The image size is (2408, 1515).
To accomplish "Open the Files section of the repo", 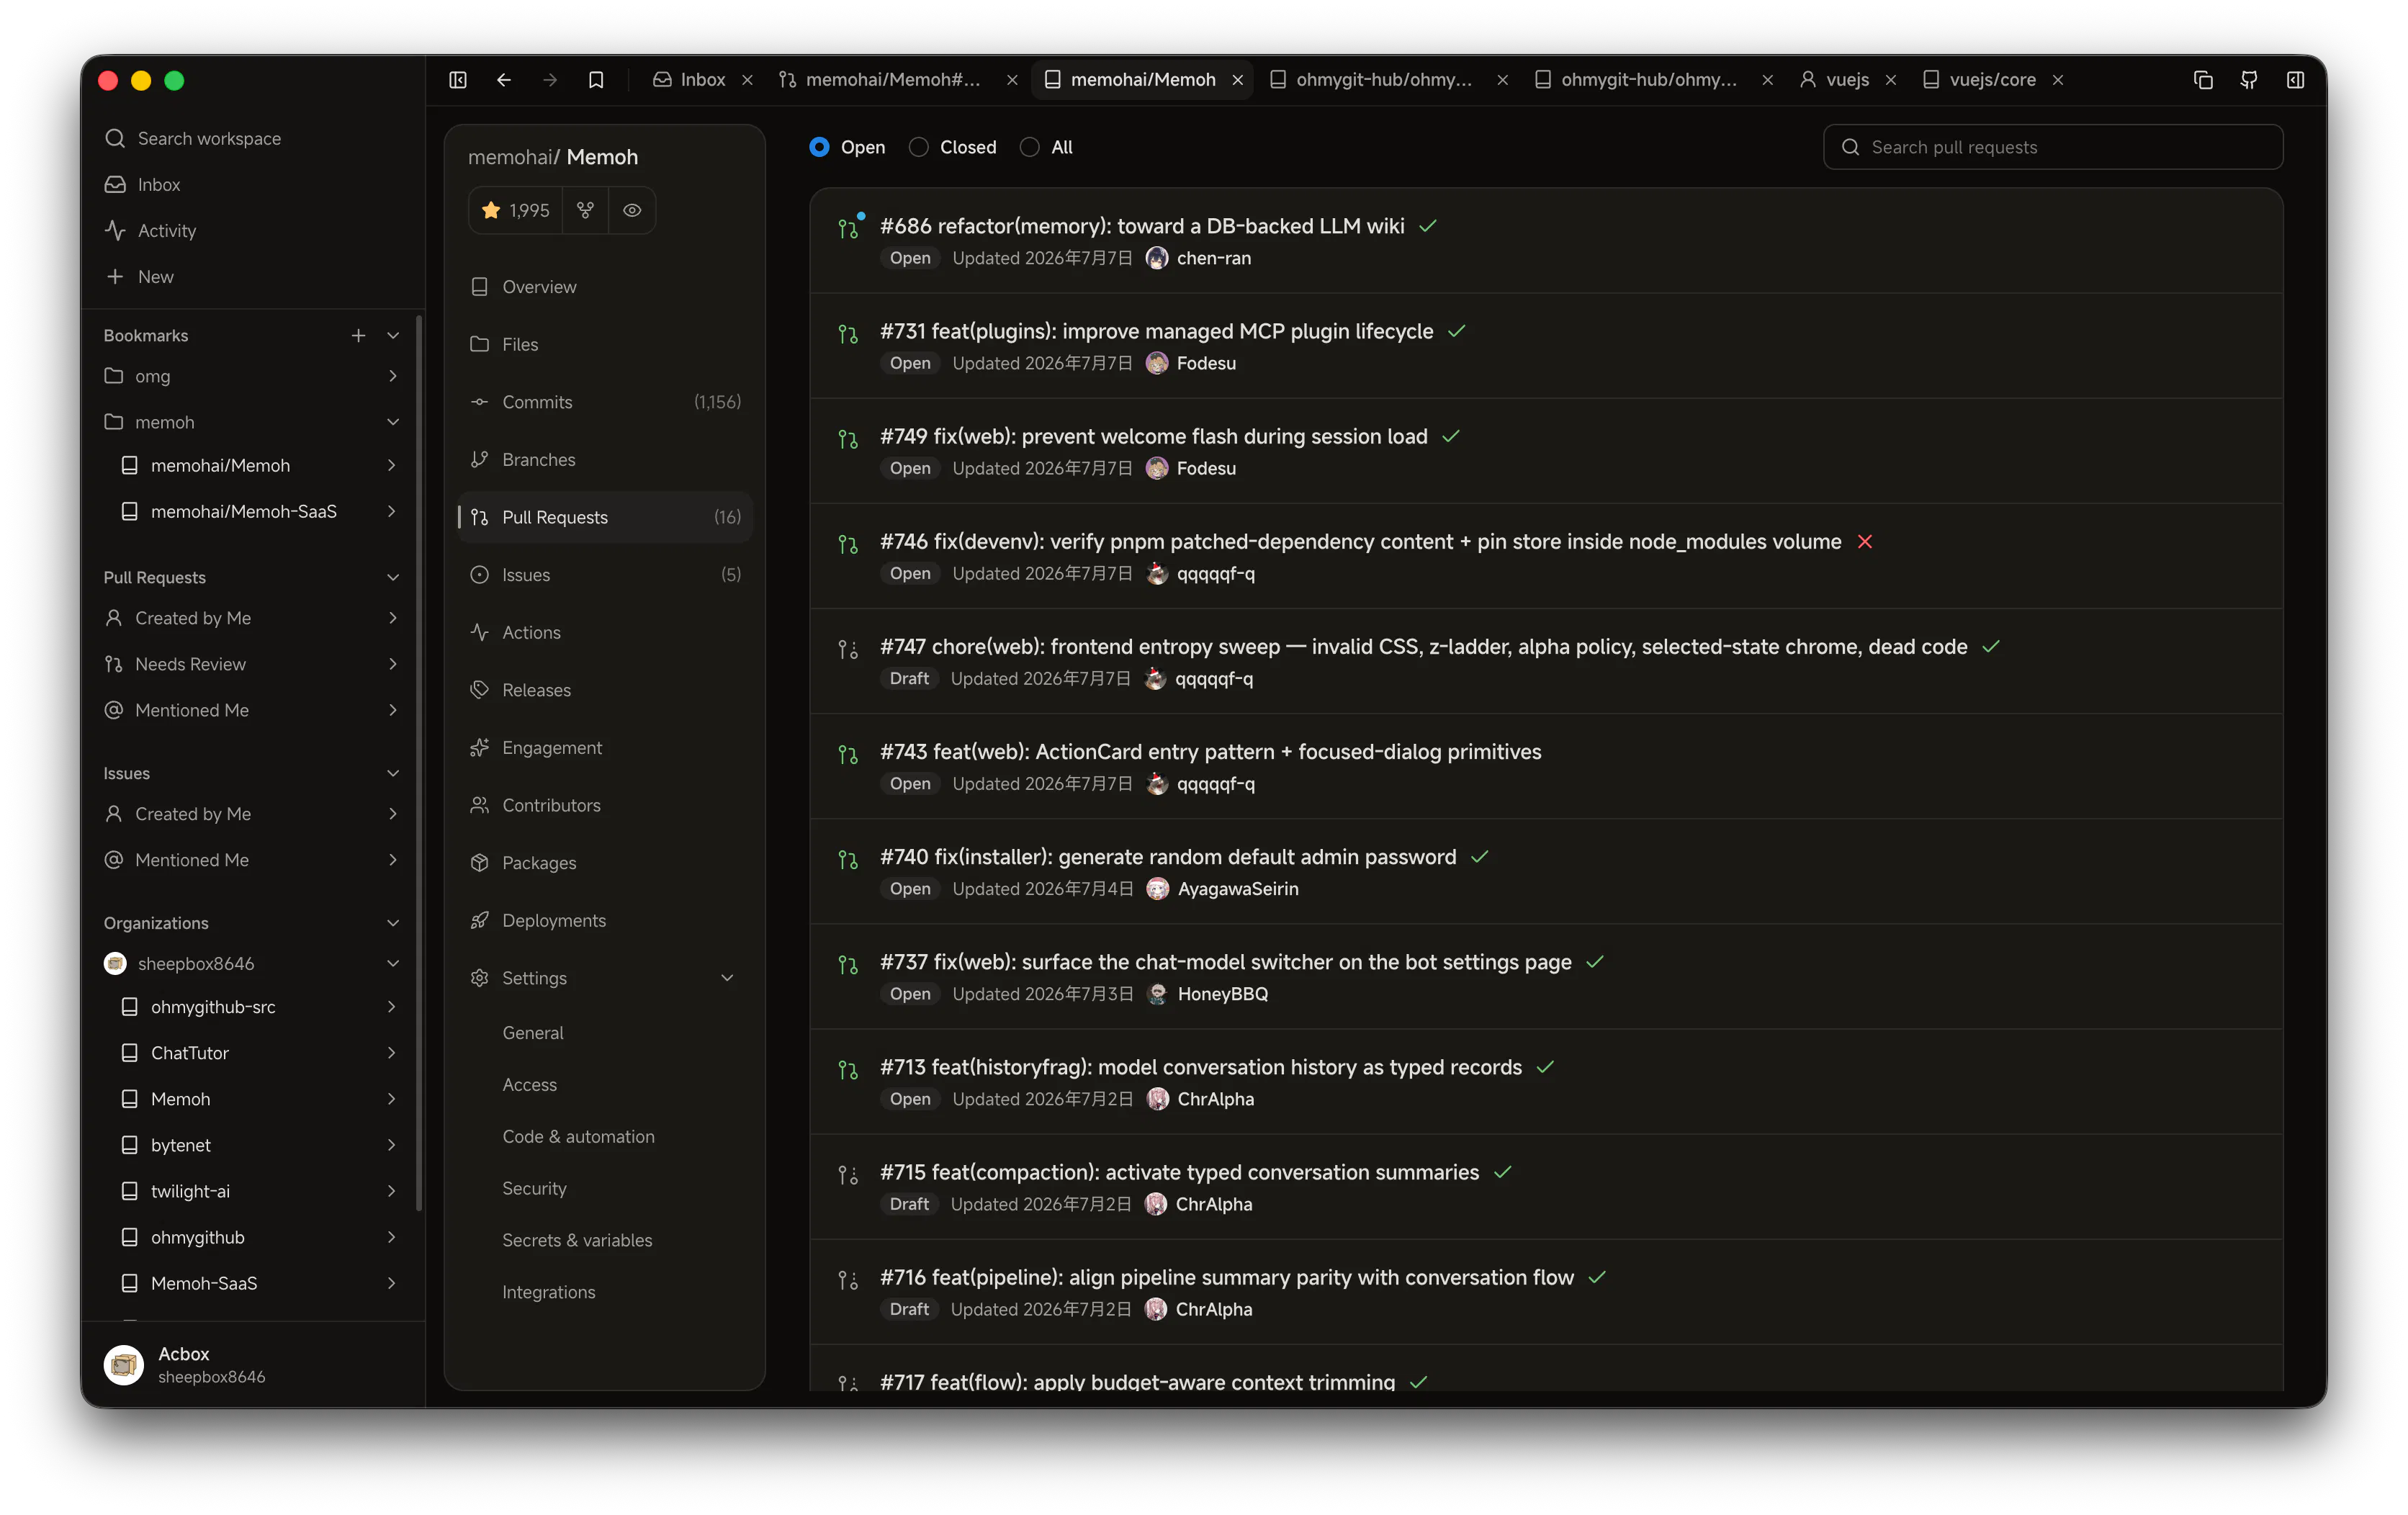I will click(605, 344).
